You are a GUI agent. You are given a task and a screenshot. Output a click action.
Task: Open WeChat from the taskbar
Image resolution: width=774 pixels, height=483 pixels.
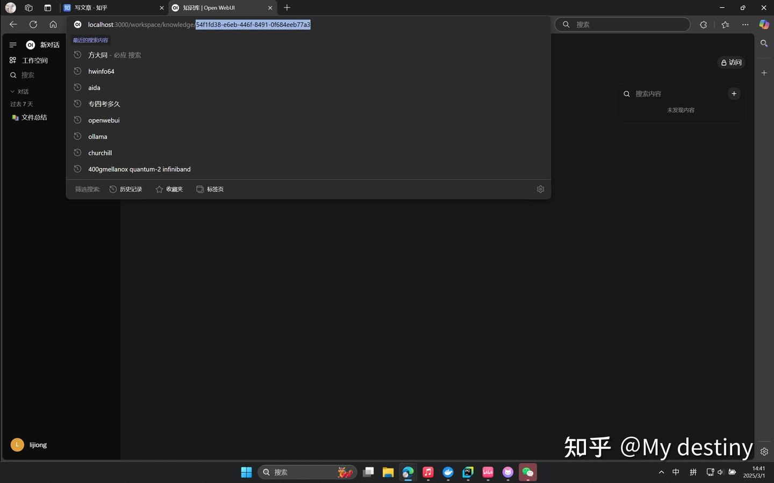click(528, 472)
